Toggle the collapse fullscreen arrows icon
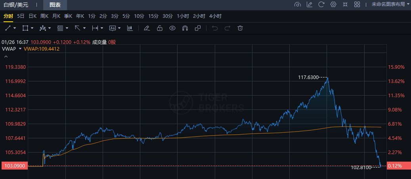The image size is (411, 179). [345, 4]
